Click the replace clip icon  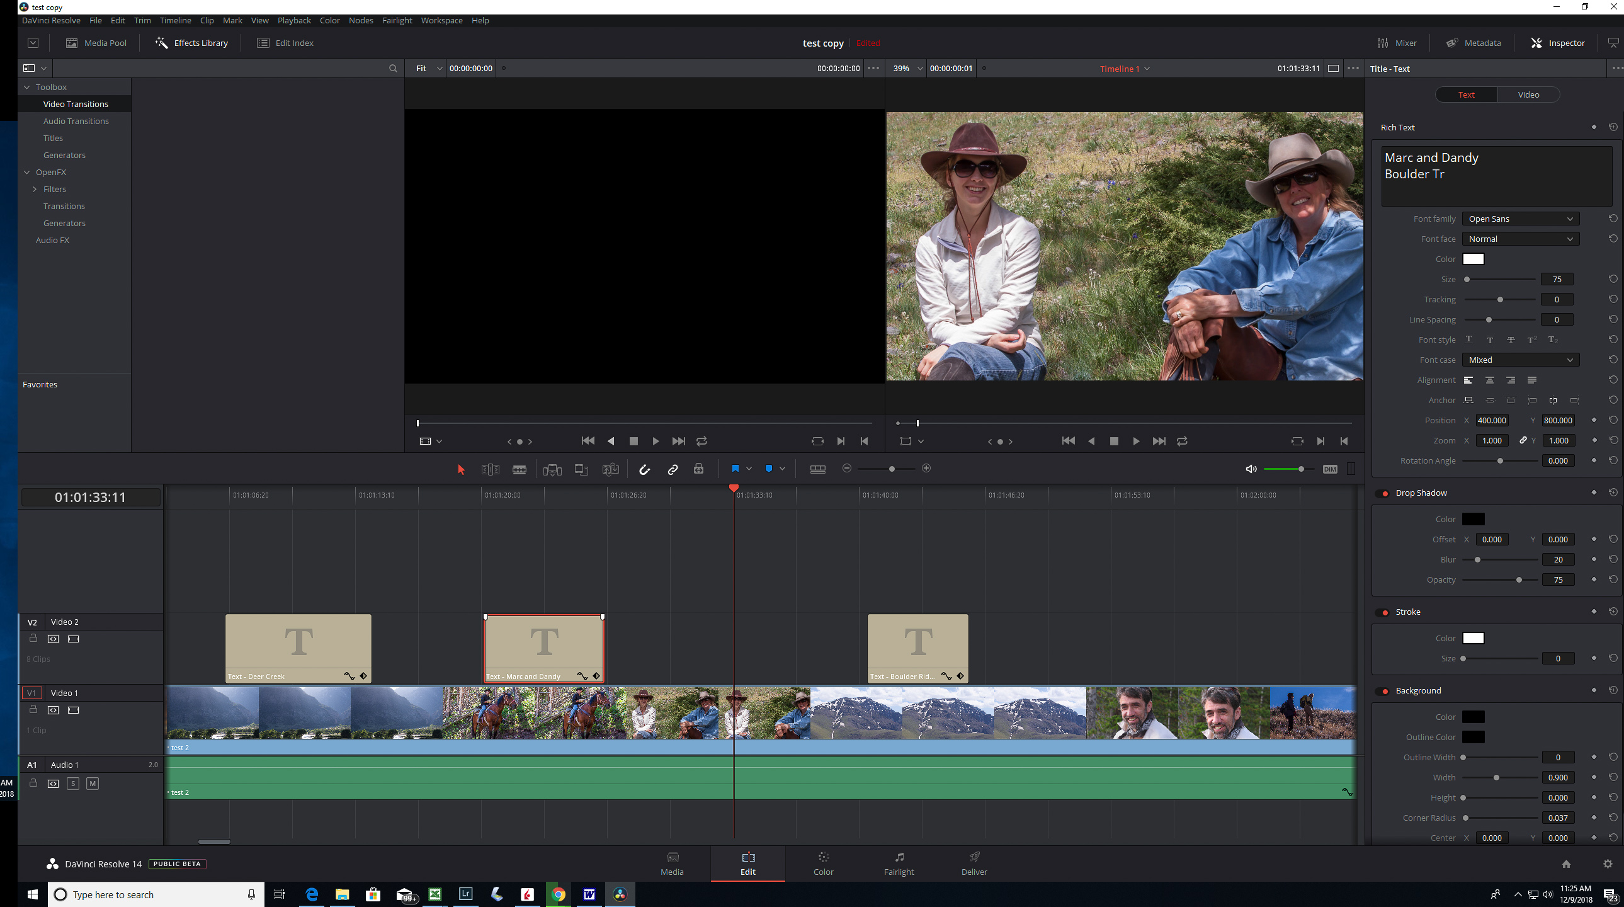coord(610,469)
